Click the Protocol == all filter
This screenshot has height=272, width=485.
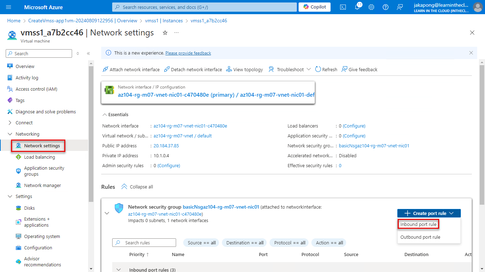click(x=290, y=243)
